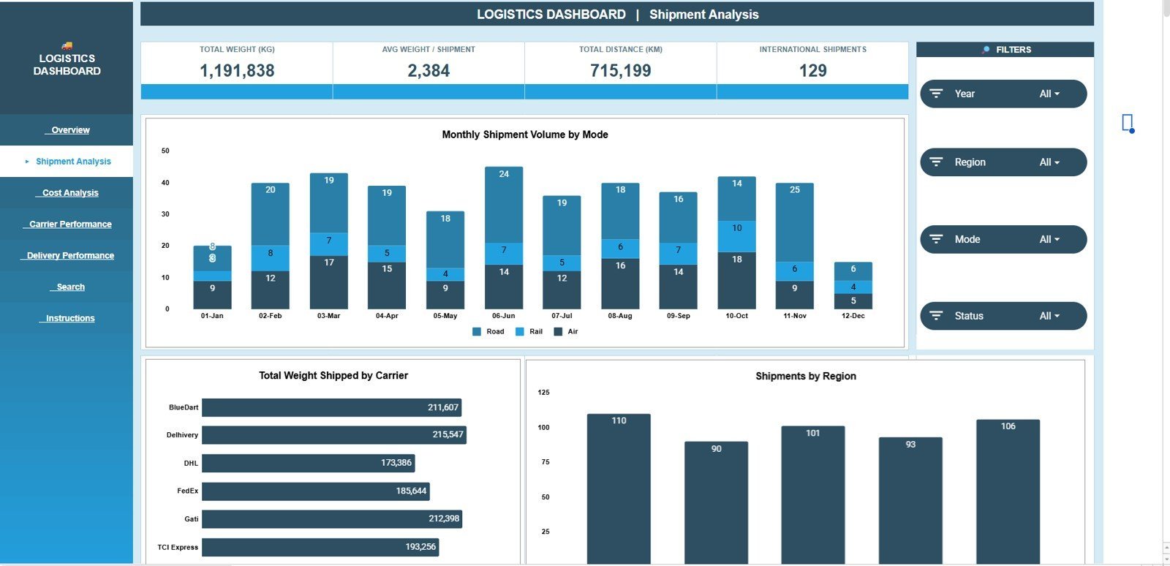Click the 11-Nov Road segment labeled 25

(x=795, y=222)
